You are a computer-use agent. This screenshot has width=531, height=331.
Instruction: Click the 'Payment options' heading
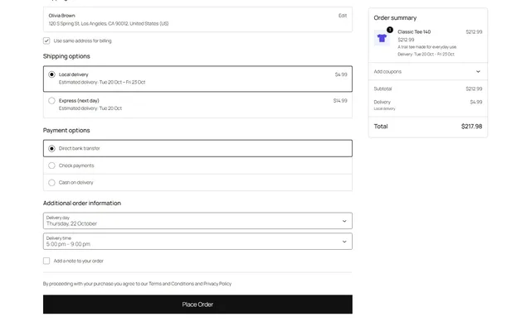click(66, 131)
